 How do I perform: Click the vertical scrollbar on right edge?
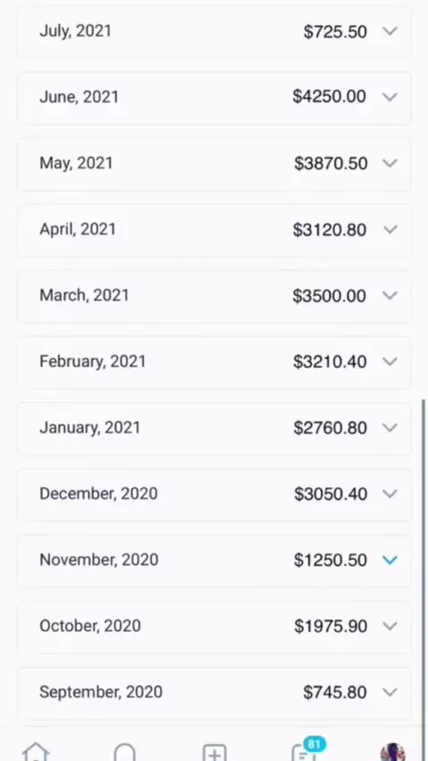(x=424, y=561)
